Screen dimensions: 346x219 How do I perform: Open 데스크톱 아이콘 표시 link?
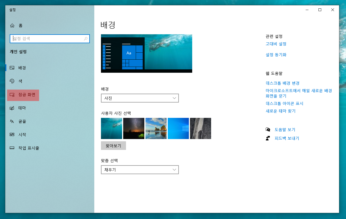[x=285, y=103]
